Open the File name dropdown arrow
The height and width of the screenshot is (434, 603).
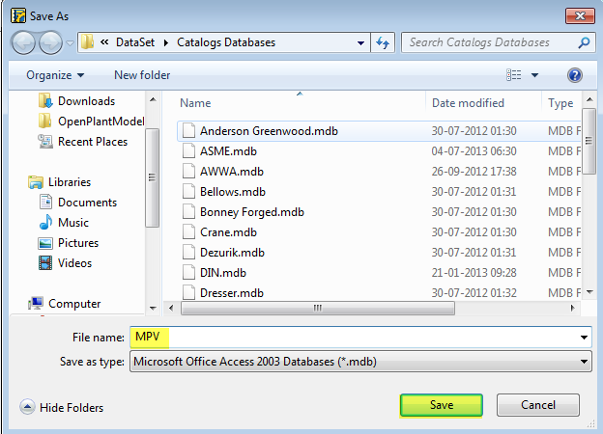click(x=584, y=338)
